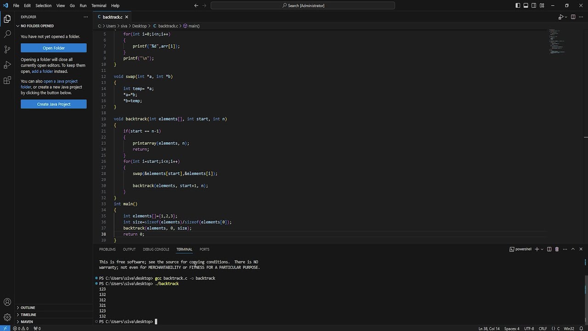
Task: Open the Go menu
Action: (x=72, y=6)
